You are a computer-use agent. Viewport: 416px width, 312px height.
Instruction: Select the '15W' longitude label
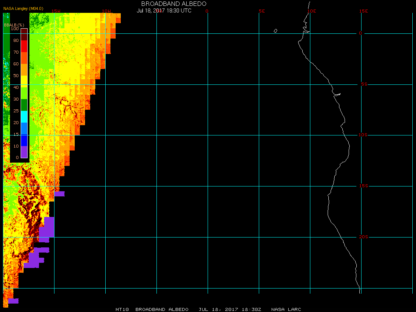56,11
